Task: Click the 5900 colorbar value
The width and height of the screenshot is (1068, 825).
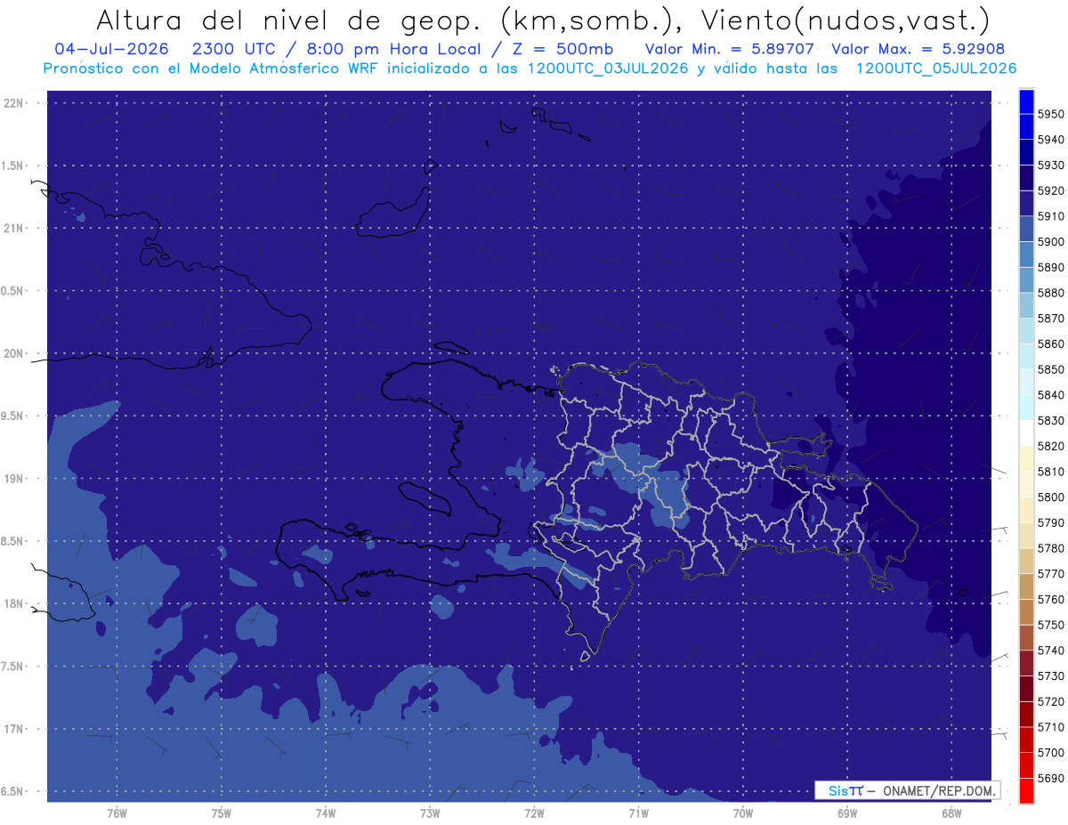Action: click(1051, 242)
